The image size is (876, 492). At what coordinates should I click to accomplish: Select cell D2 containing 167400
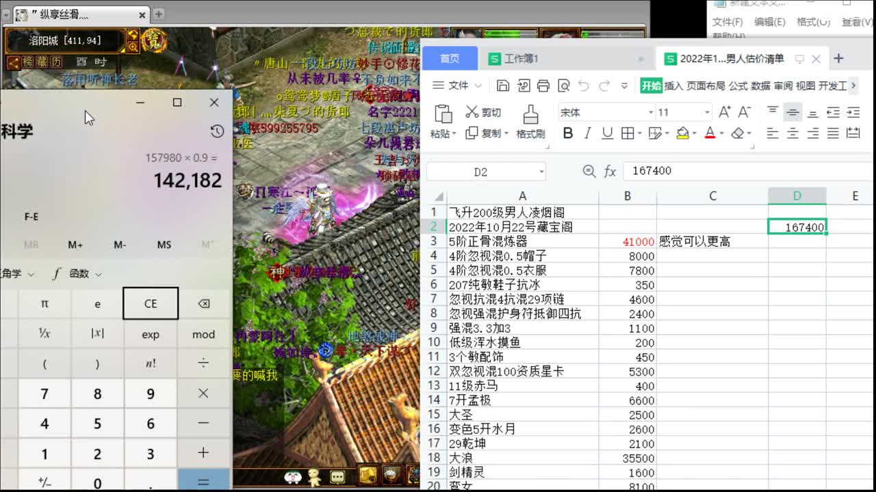tap(797, 227)
